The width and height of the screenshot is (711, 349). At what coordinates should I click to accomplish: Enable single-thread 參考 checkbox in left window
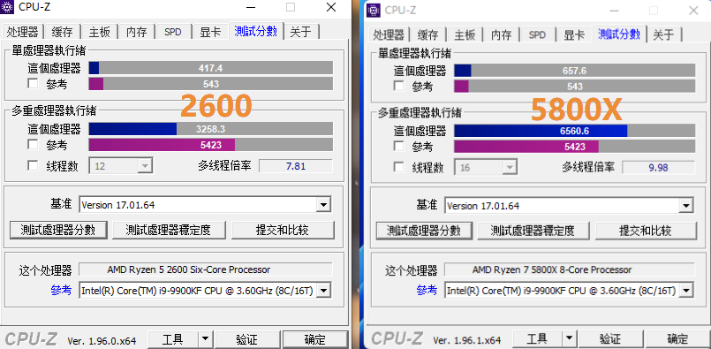(33, 84)
